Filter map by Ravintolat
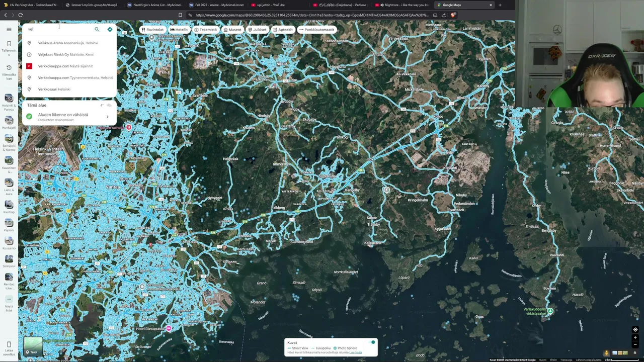 152,30
